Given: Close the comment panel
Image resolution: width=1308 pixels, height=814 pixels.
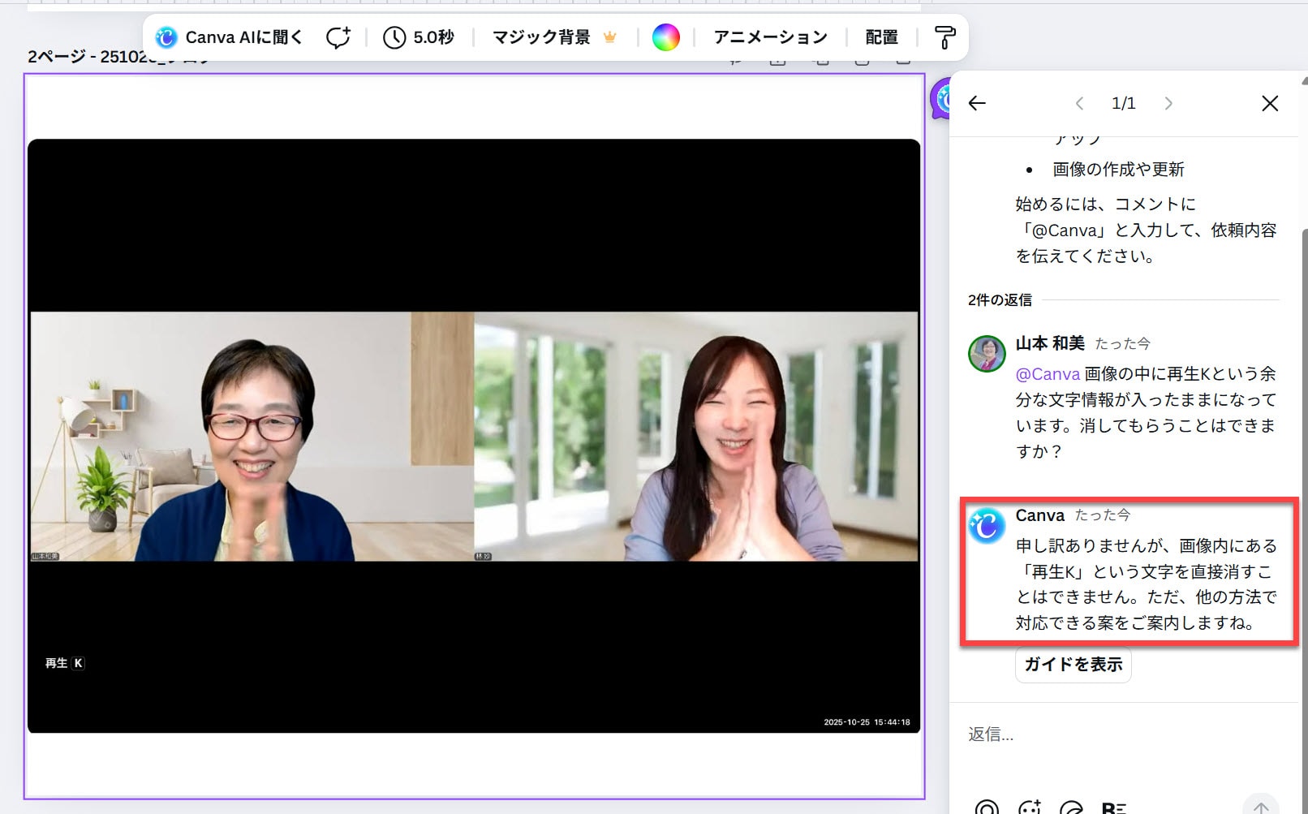Looking at the screenshot, I should 1270,103.
